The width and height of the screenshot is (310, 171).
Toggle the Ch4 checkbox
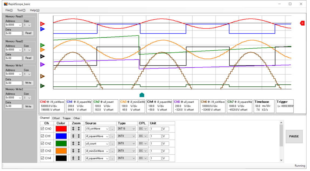(x=42, y=158)
